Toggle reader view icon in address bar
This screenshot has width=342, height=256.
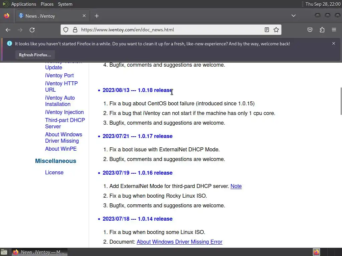pyautogui.click(x=267, y=30)
